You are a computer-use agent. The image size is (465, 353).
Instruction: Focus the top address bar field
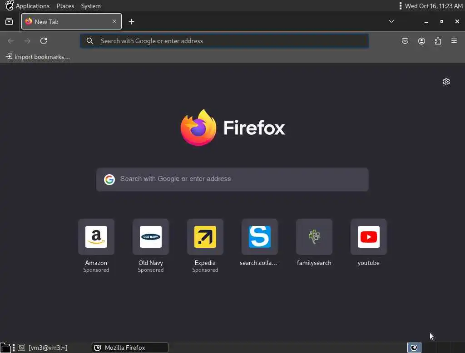pos(224,41)
